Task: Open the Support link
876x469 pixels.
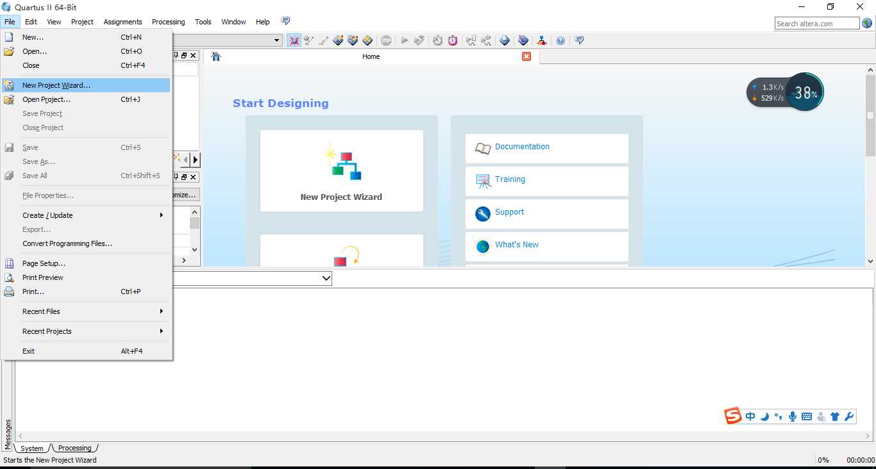Action: pos(509,212)
